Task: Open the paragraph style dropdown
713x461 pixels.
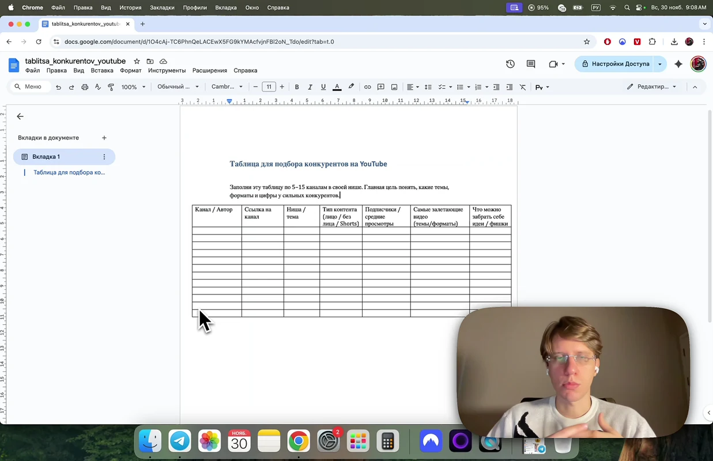Action: (x=178, y=87)
